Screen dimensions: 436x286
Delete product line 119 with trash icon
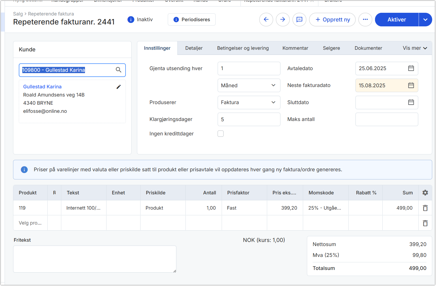point(425,208)
